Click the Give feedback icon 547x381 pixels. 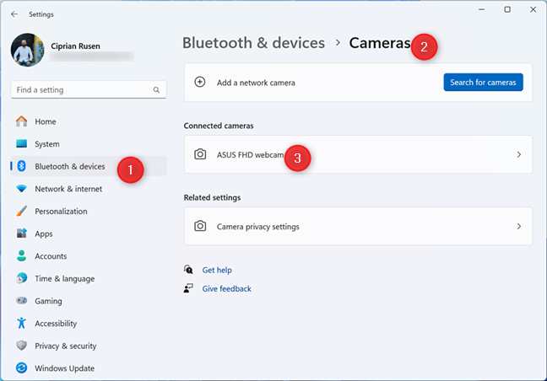[x=188, y=288]
